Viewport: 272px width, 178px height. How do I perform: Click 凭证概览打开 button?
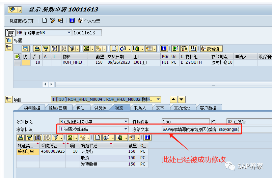[22, 21]
